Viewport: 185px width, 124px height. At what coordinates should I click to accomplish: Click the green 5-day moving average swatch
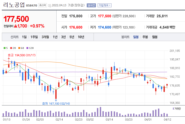(4, 48)
